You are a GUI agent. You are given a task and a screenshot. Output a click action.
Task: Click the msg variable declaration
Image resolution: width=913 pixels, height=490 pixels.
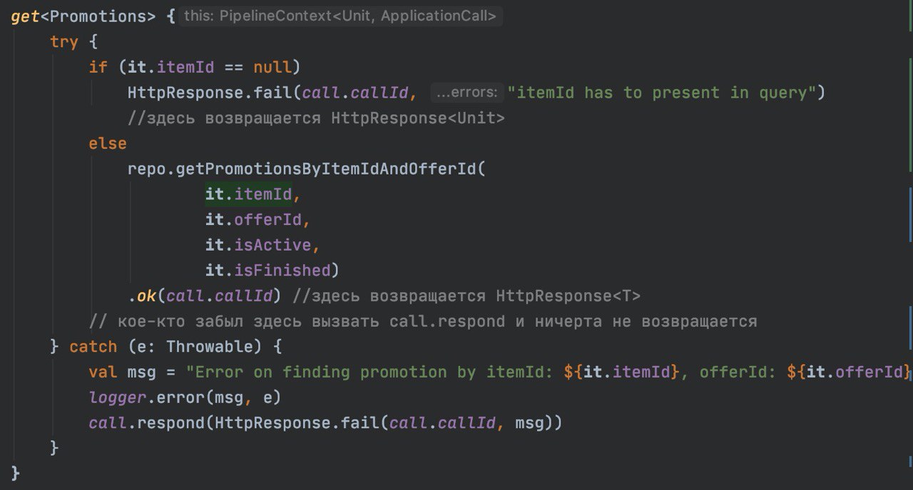[141, 372]
